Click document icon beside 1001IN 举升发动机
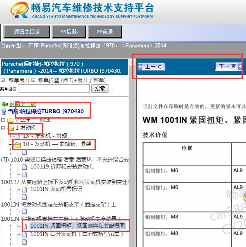Image resolution: width=246 pixels, height=247 pixels. (x=24, y=234)
